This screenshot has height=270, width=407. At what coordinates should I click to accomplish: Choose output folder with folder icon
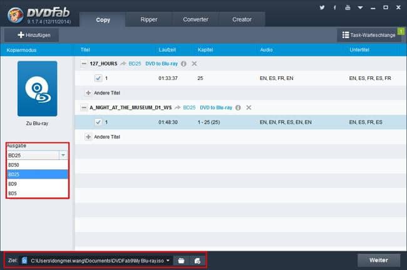click(181, 261)
